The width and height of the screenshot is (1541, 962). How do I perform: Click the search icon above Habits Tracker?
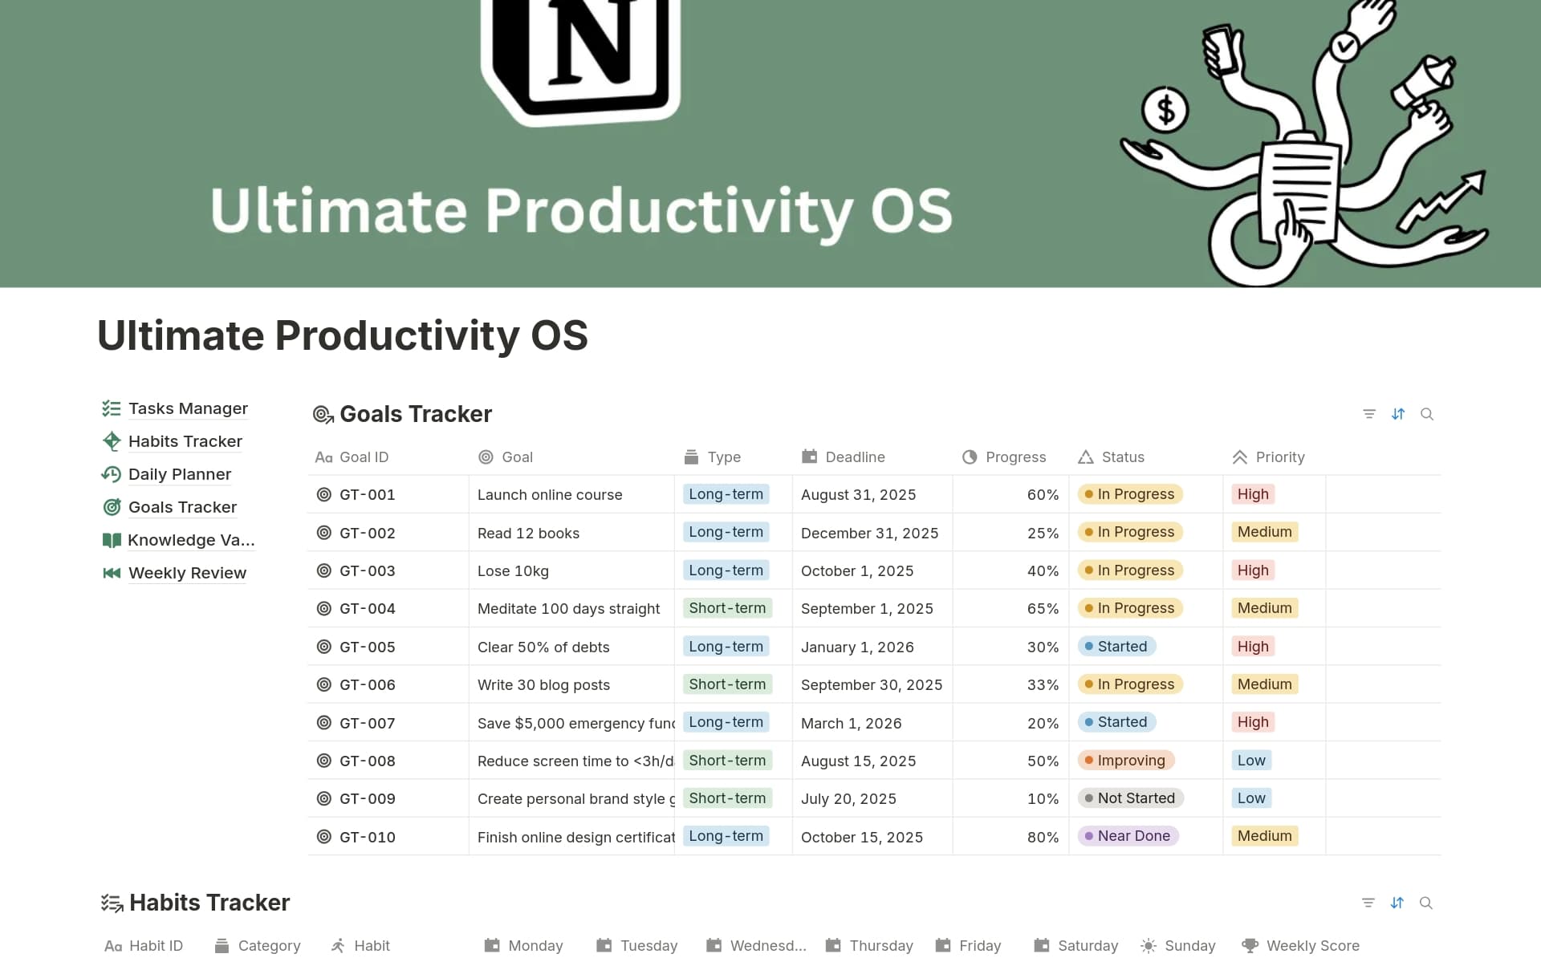click(1425, 903)
